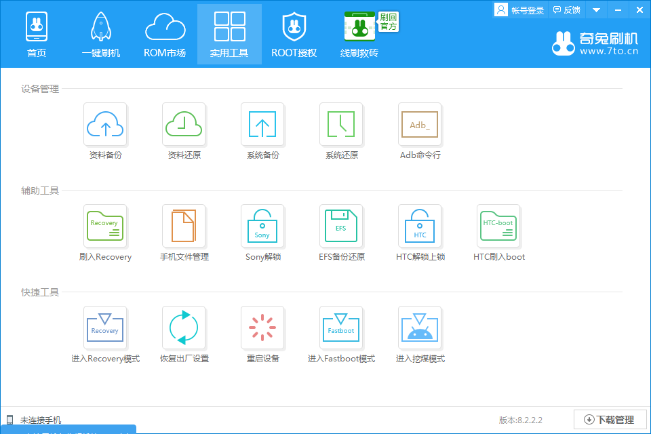Viewport: 651px width, 434px height.
Task: Go to the ROM市场 tab
Action: (x=165, y=34)
